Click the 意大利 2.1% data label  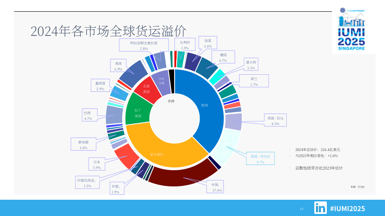pyautogui.click(x=251, y=65)
